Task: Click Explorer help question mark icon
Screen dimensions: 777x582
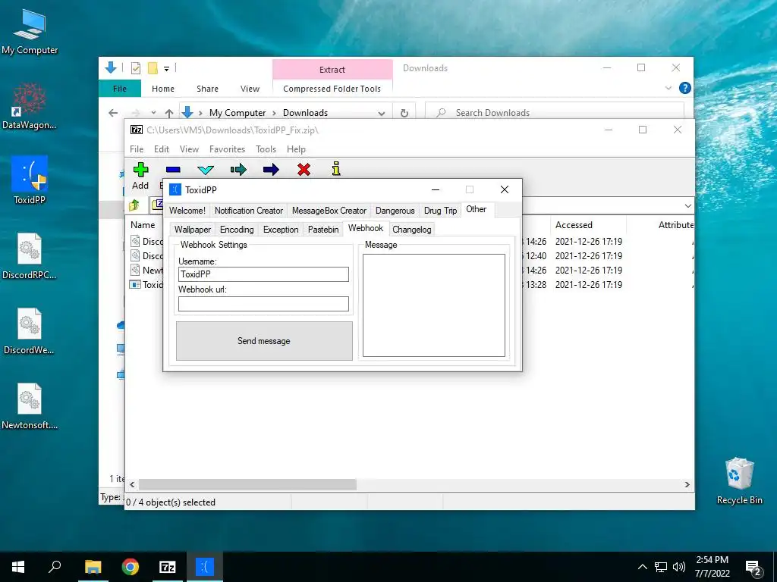Action: [685, 88]
